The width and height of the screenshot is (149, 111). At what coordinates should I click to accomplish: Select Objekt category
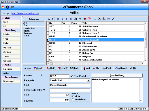(x=27, y=31)
